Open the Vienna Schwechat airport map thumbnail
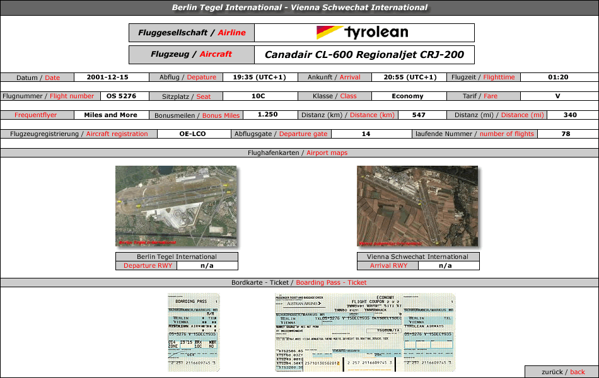 pyautogui.click(x=417, y=206)
